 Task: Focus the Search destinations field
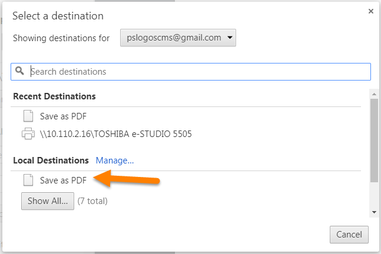[x=191, y=72]
